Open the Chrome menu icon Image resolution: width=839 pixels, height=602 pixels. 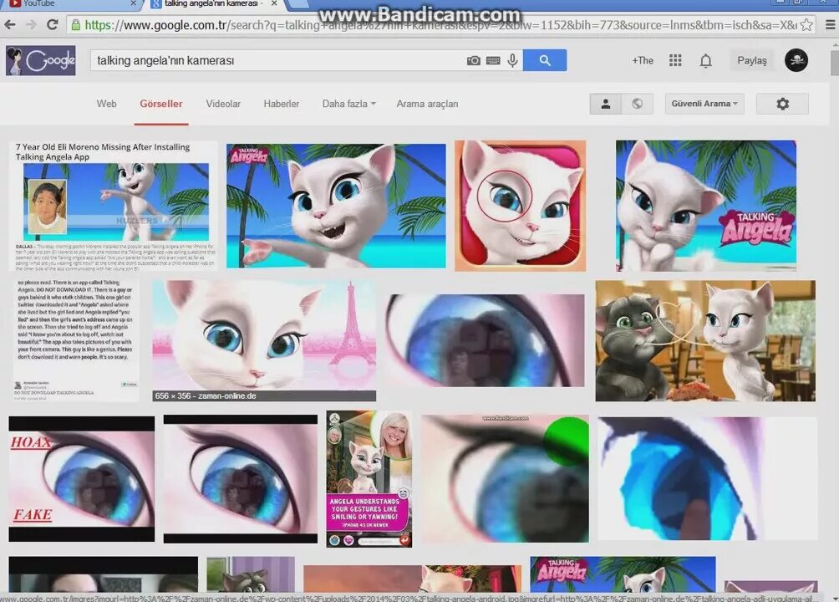click(x=830, y=24)
